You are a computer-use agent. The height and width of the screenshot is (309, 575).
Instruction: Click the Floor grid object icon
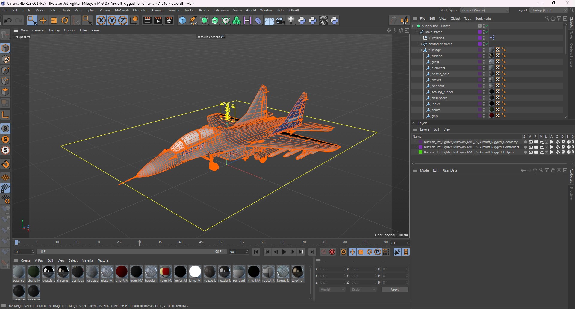tap(269, 20)
